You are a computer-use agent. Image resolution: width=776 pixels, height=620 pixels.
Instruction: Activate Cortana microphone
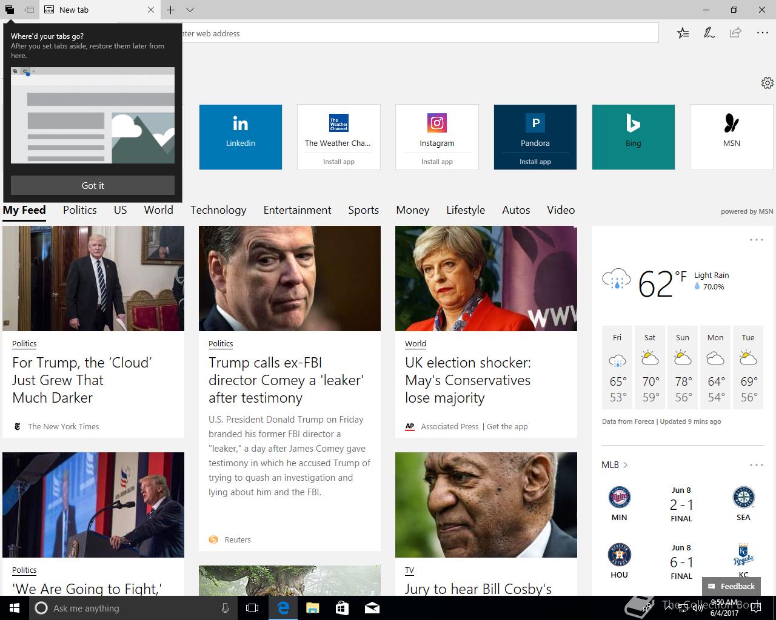pos(225,608)
